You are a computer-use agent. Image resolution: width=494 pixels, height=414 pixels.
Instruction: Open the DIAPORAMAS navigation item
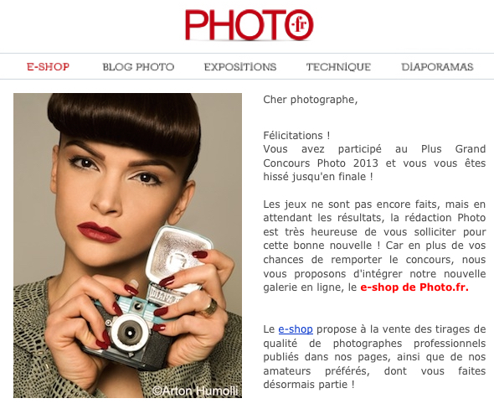click(x=437, y=67)
